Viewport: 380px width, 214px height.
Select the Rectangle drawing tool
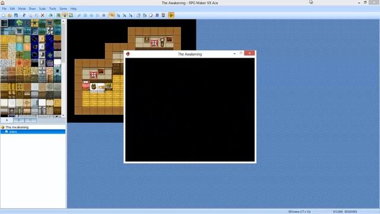[x=85, y=15]
